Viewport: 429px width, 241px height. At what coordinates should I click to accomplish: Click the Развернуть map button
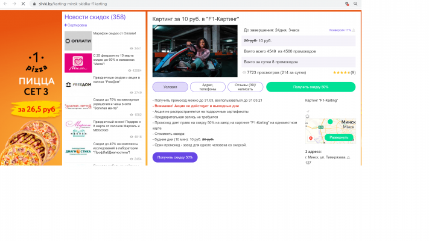[x=338, y=137]
